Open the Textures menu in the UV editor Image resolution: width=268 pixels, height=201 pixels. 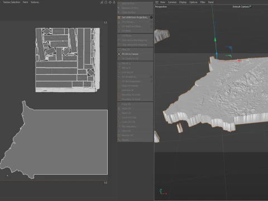[x=35, y=2]
